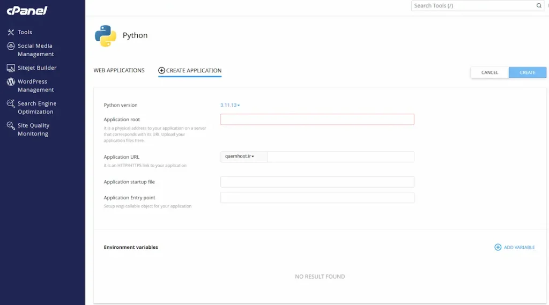Click the Application URL label

[x=122, y=157]
